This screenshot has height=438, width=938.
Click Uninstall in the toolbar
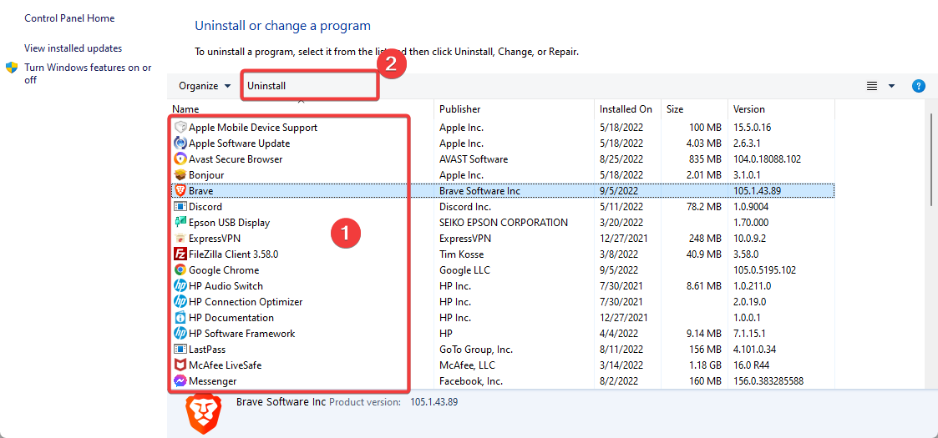tap(266, 86)
